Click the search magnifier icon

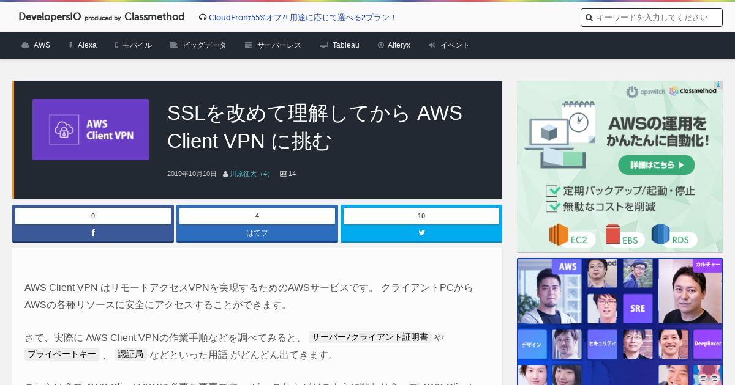point(589,18)
